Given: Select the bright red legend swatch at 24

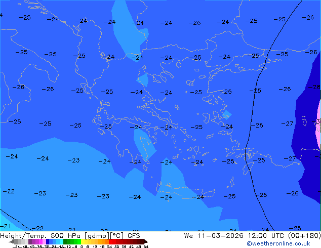Looking at the screenshot, I should (110, 241).
